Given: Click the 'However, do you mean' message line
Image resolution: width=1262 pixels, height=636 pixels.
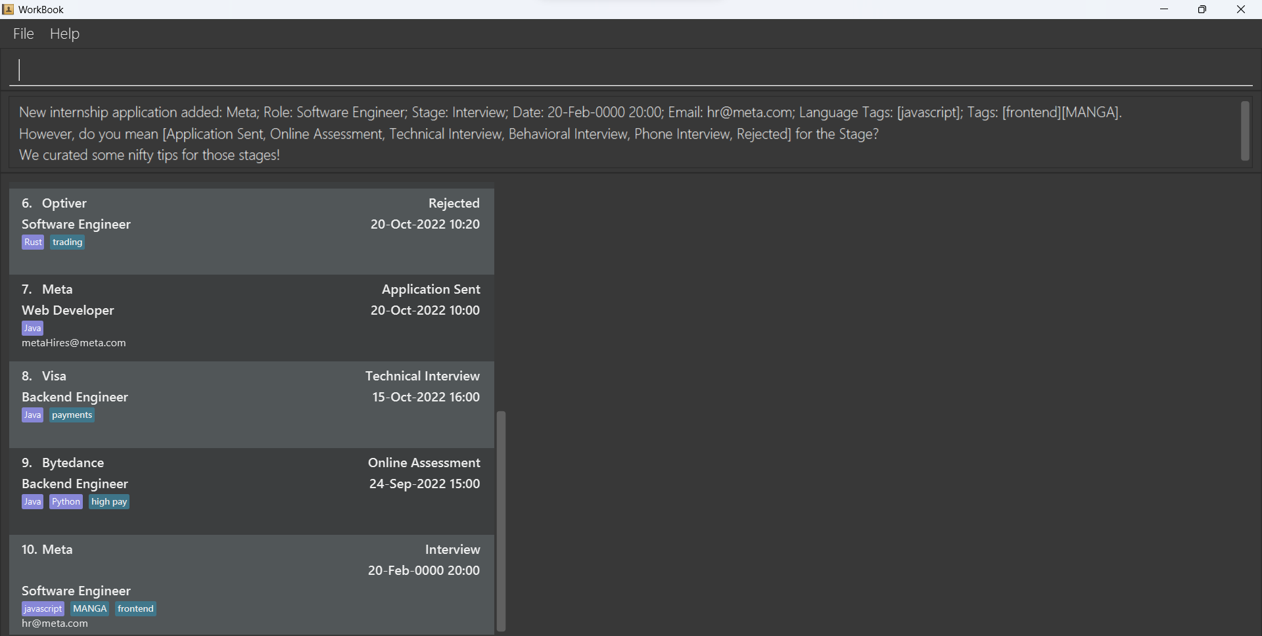Looking at the screenshot, I should (449, 134).
